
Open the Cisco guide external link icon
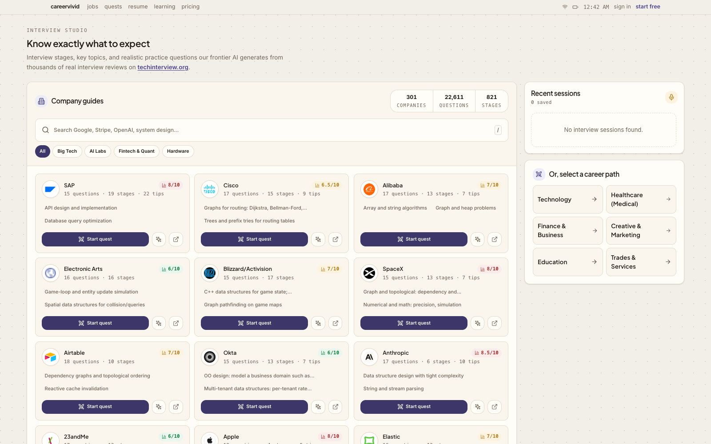(336, 239)
